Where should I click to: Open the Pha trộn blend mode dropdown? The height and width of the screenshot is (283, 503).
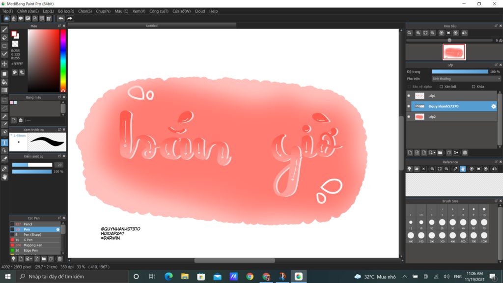tap(466, 79)
